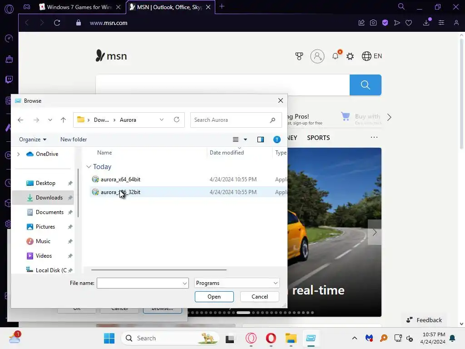Click the site padlock security icon

point(78,23)
